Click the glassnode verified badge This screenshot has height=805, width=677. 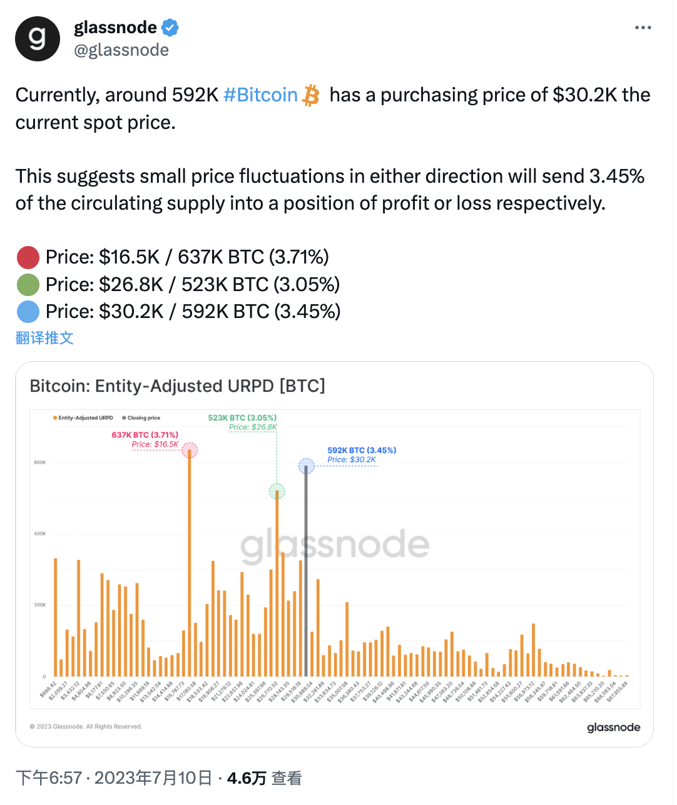pyautogui.click(x=169, y=27)
